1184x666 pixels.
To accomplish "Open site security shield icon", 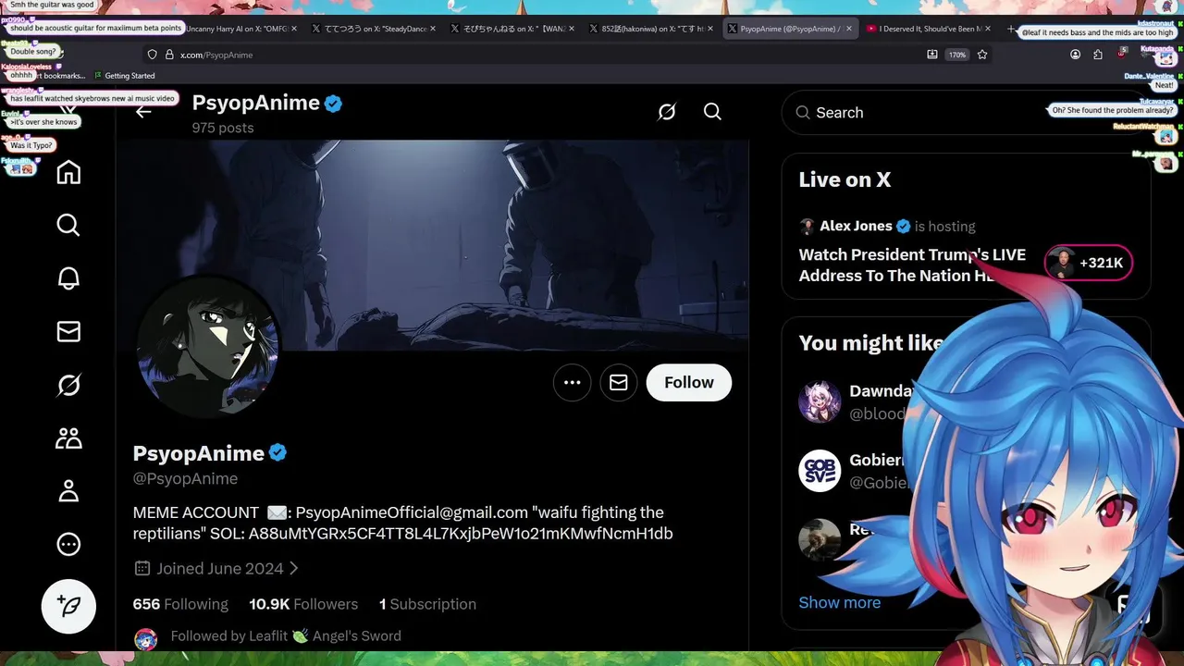I will [x=153, y=55].
